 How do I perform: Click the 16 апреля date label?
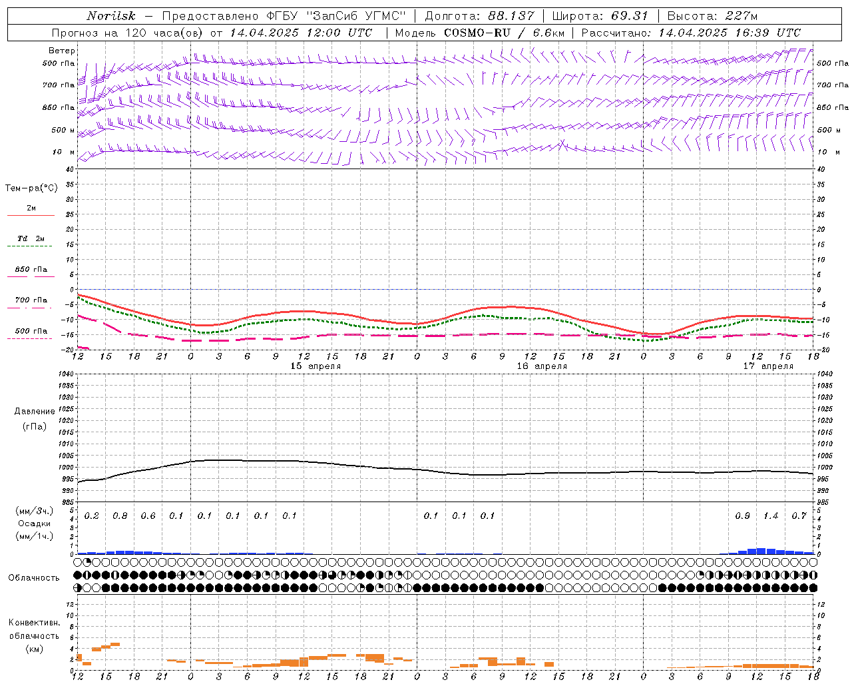click(x=542, y=366)
